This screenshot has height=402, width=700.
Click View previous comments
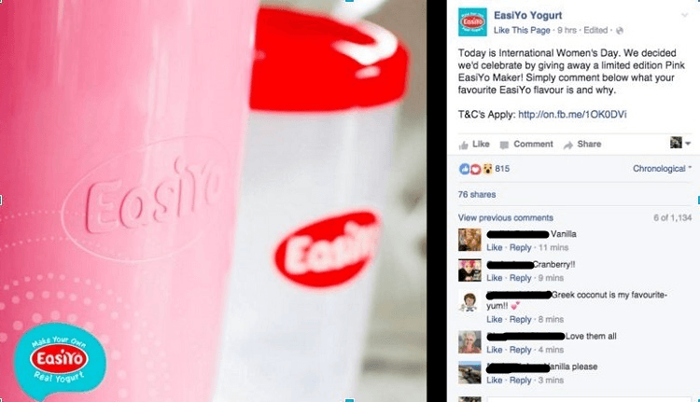(505, 217)
